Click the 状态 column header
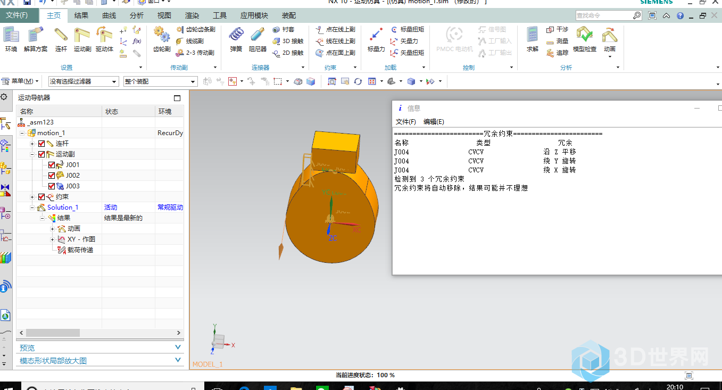This screenshot has width=722, height=390. pyautogui.click(x=128, y=112)
